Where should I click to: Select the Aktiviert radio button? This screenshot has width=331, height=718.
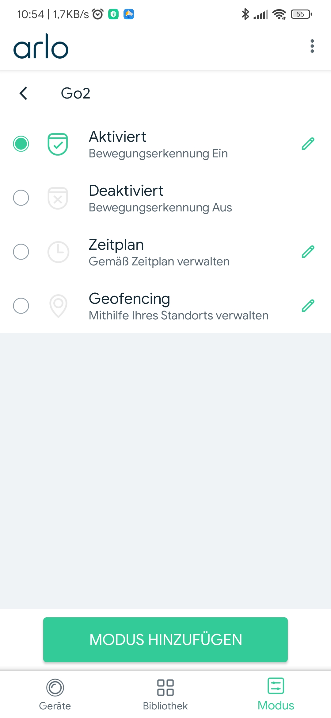click(x=21, y=144)
